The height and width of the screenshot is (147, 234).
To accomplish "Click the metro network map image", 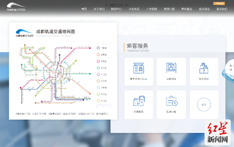I will 55,74.
